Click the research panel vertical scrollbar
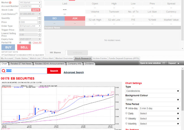This screenshot has width=184, height=130. pos(183,90)
